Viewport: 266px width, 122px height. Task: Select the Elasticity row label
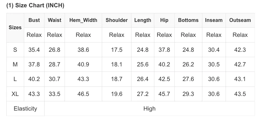pyautogui.click(x=25, y=109)
